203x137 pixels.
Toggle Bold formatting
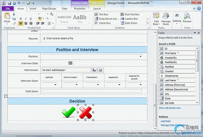(21, 19)
